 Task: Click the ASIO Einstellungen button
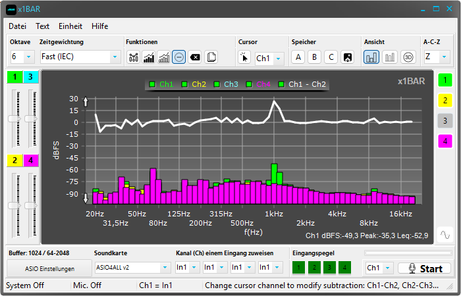[49, 268]
